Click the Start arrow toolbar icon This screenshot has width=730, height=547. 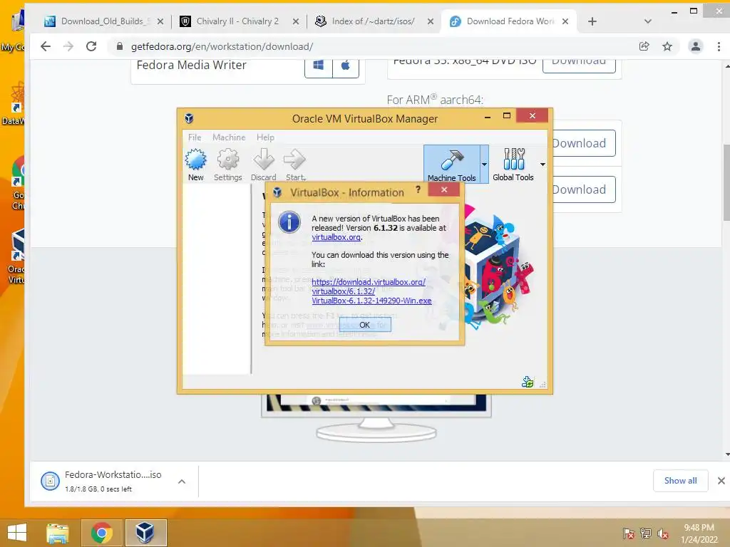coord(295,165)
